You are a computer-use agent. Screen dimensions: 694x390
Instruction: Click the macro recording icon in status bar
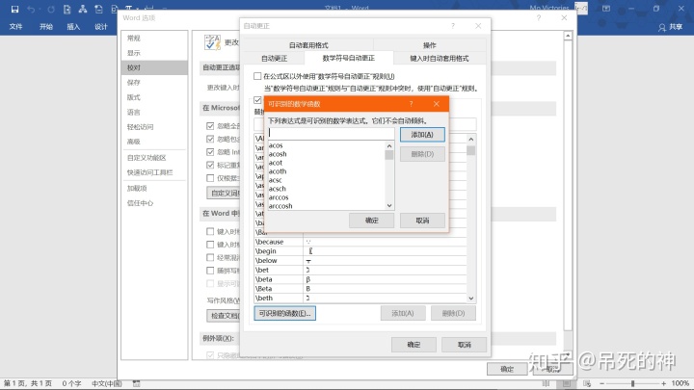[x=136, y=383]
